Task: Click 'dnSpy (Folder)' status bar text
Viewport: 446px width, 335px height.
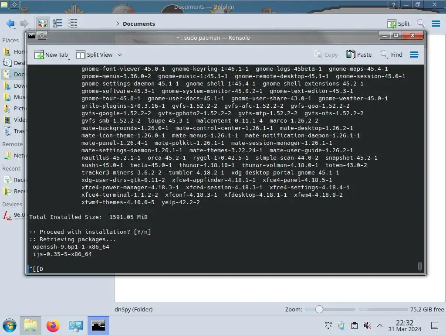Action: [134, 309]
